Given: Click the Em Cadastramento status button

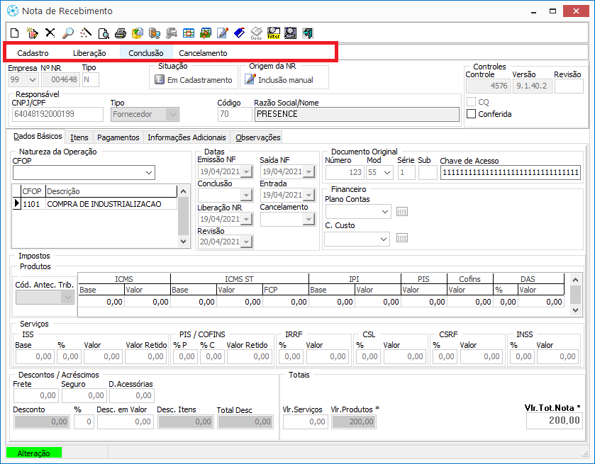Looking at the screenshot, I should click(193, 80).
